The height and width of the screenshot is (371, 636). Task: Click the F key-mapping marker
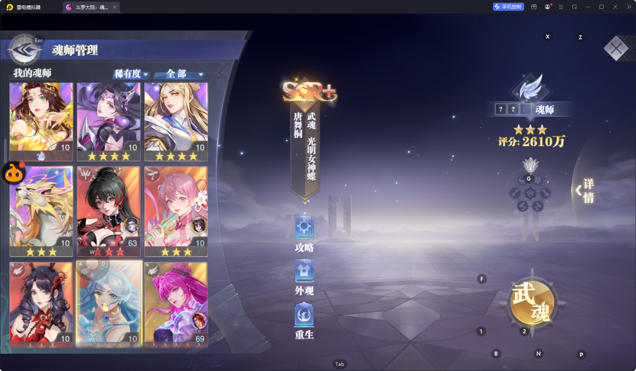(x=482, y=279)
